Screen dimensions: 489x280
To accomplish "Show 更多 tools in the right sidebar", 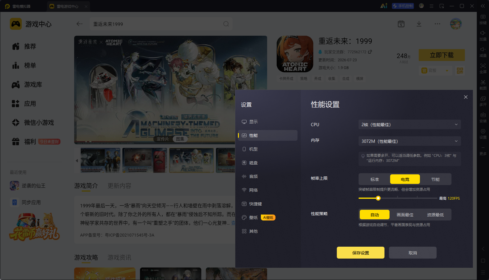I will pos(483,151).
